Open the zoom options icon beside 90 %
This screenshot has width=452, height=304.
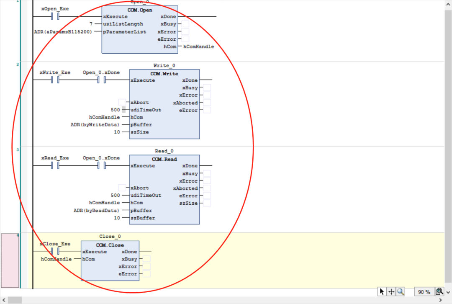click(x=439, y=292)
